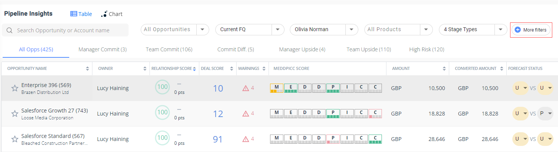Screen dimensions: 558x152
Task: Open Brazen Distribution Ltd account link
Action: pyautogui.click(x=45, y=92)
